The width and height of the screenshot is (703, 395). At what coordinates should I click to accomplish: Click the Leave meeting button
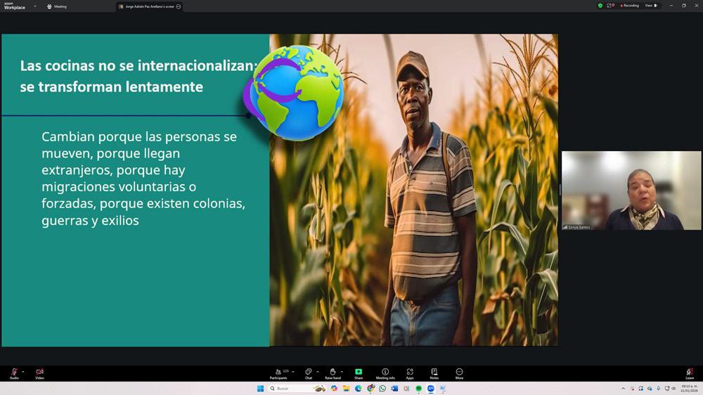[x=690, y=373]
